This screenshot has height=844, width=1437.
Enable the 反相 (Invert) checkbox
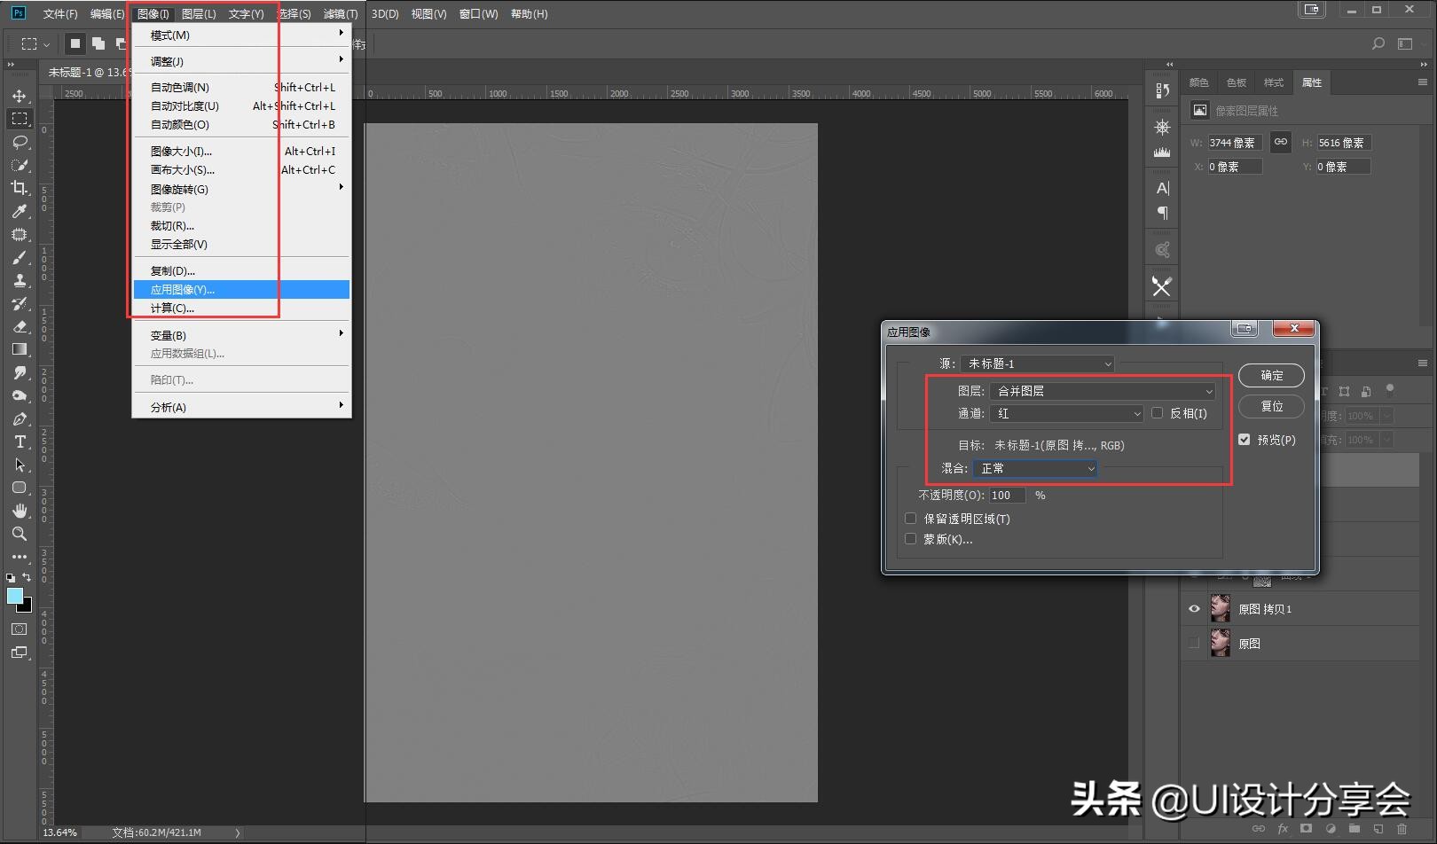point(1157,413)
